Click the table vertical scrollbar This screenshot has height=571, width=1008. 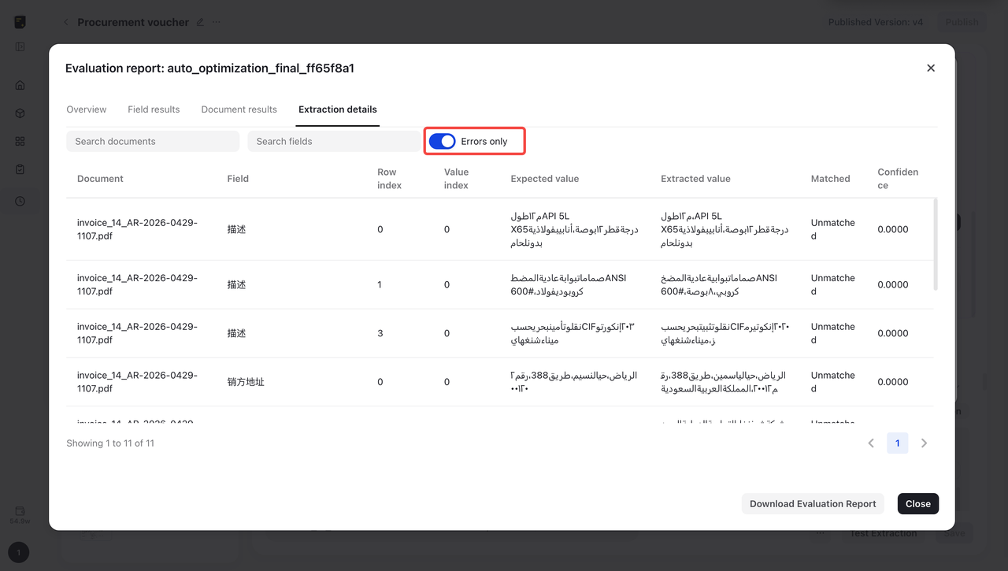936,244
